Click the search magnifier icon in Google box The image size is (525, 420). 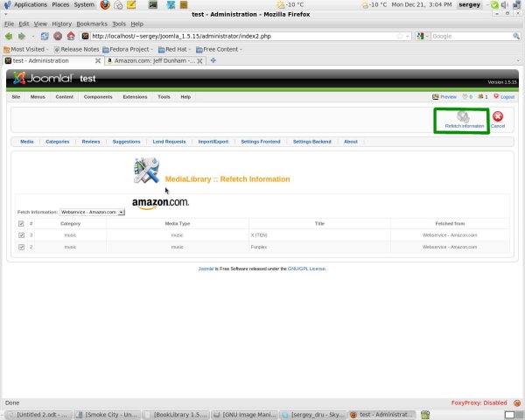[516, 36]
